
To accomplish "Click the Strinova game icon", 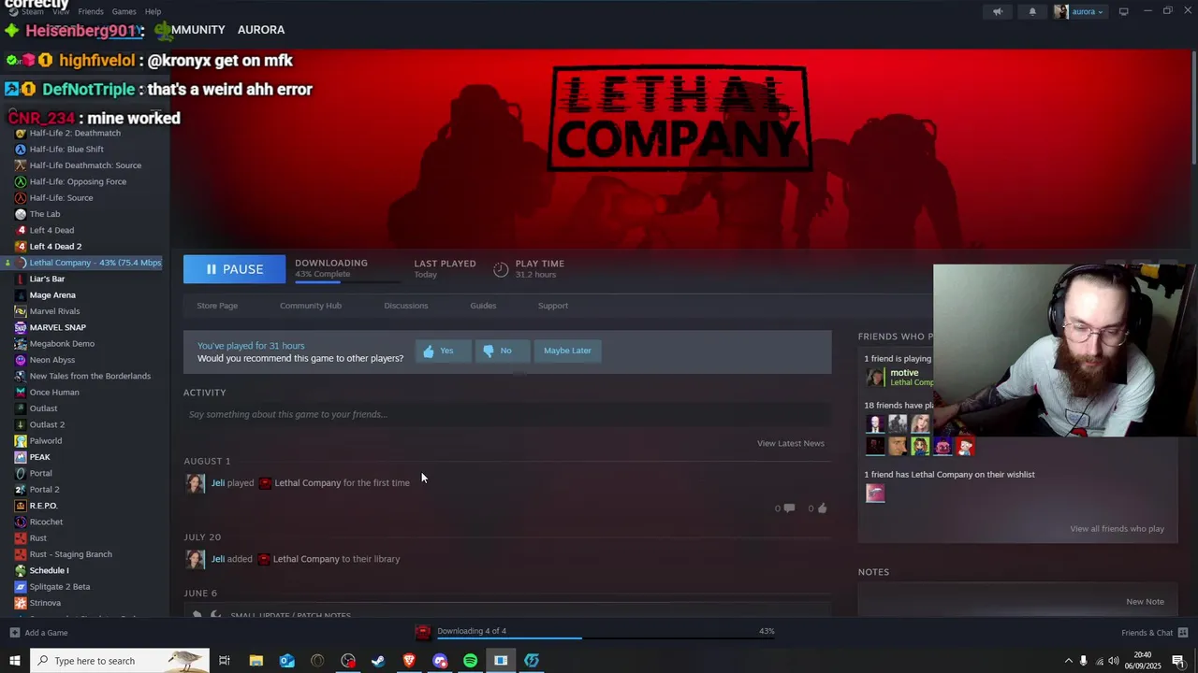I will pos(21,603).
